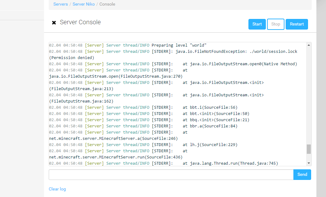
Task: Start the server
Action: click(257, 24)
